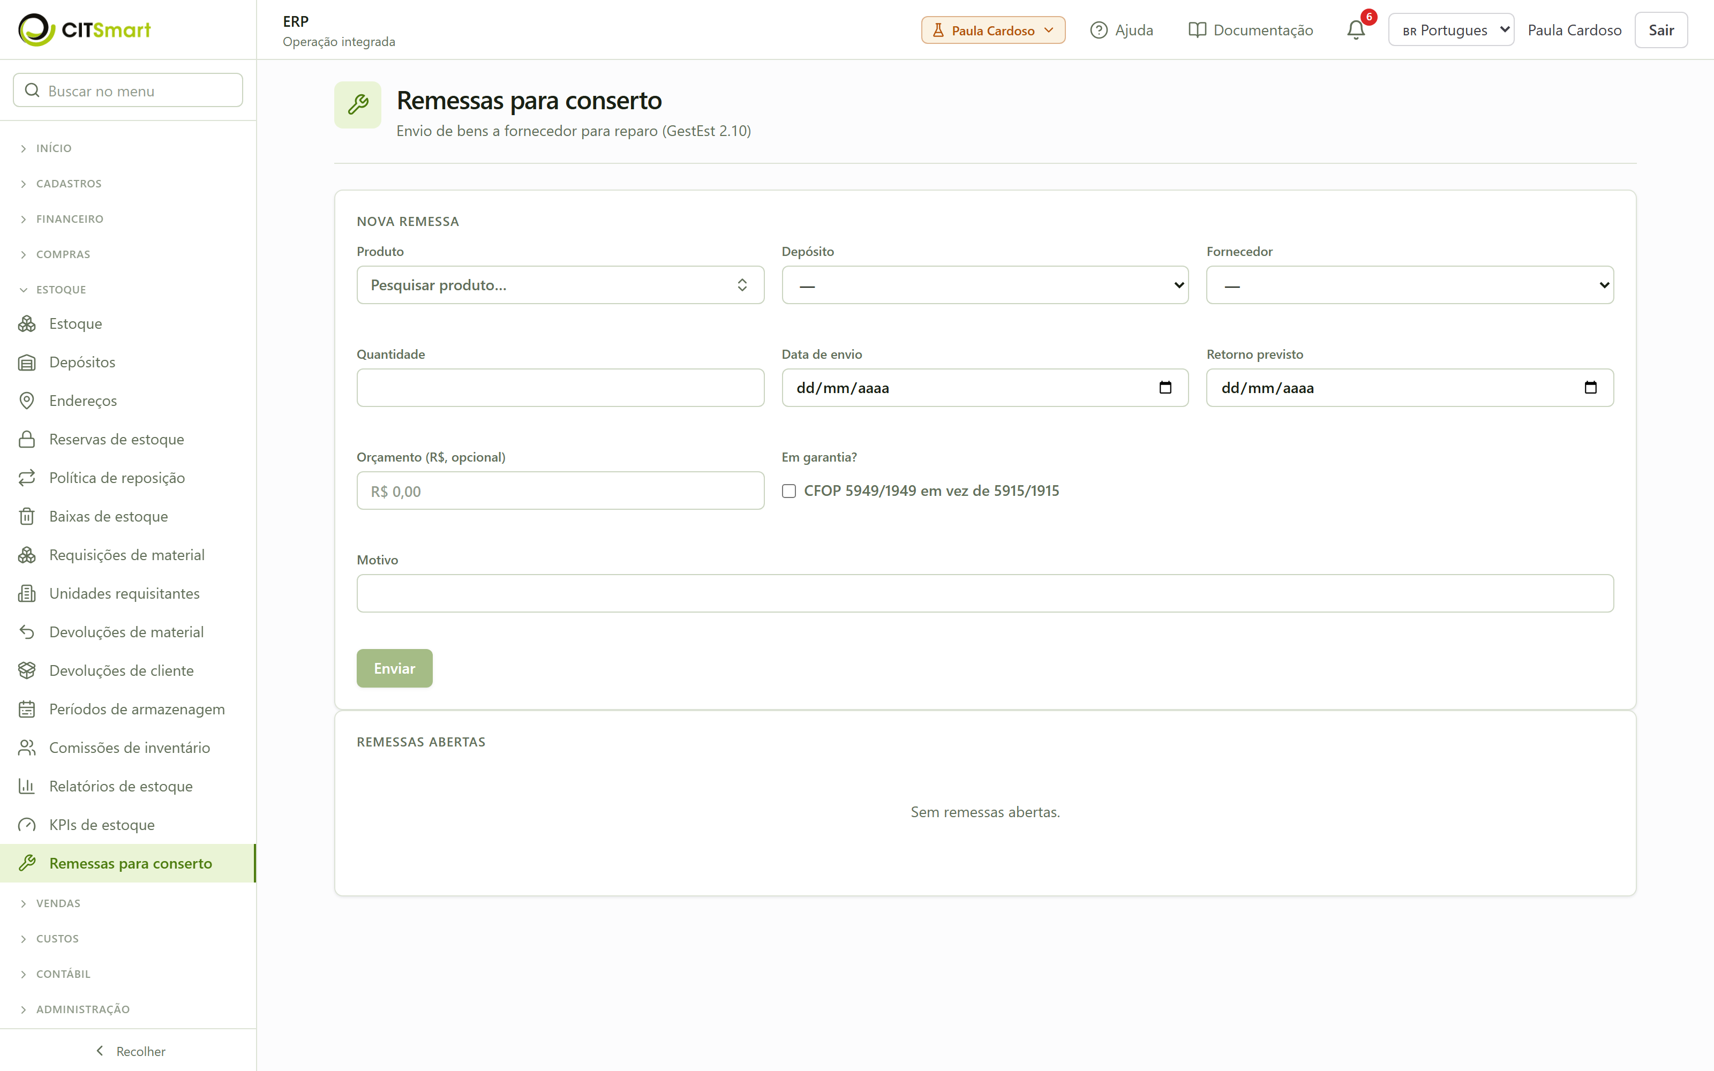The width and height of the screenshot is (1714, 1071).
Task: Click the Depósitos warehouse icon
Action: (27, 363)
